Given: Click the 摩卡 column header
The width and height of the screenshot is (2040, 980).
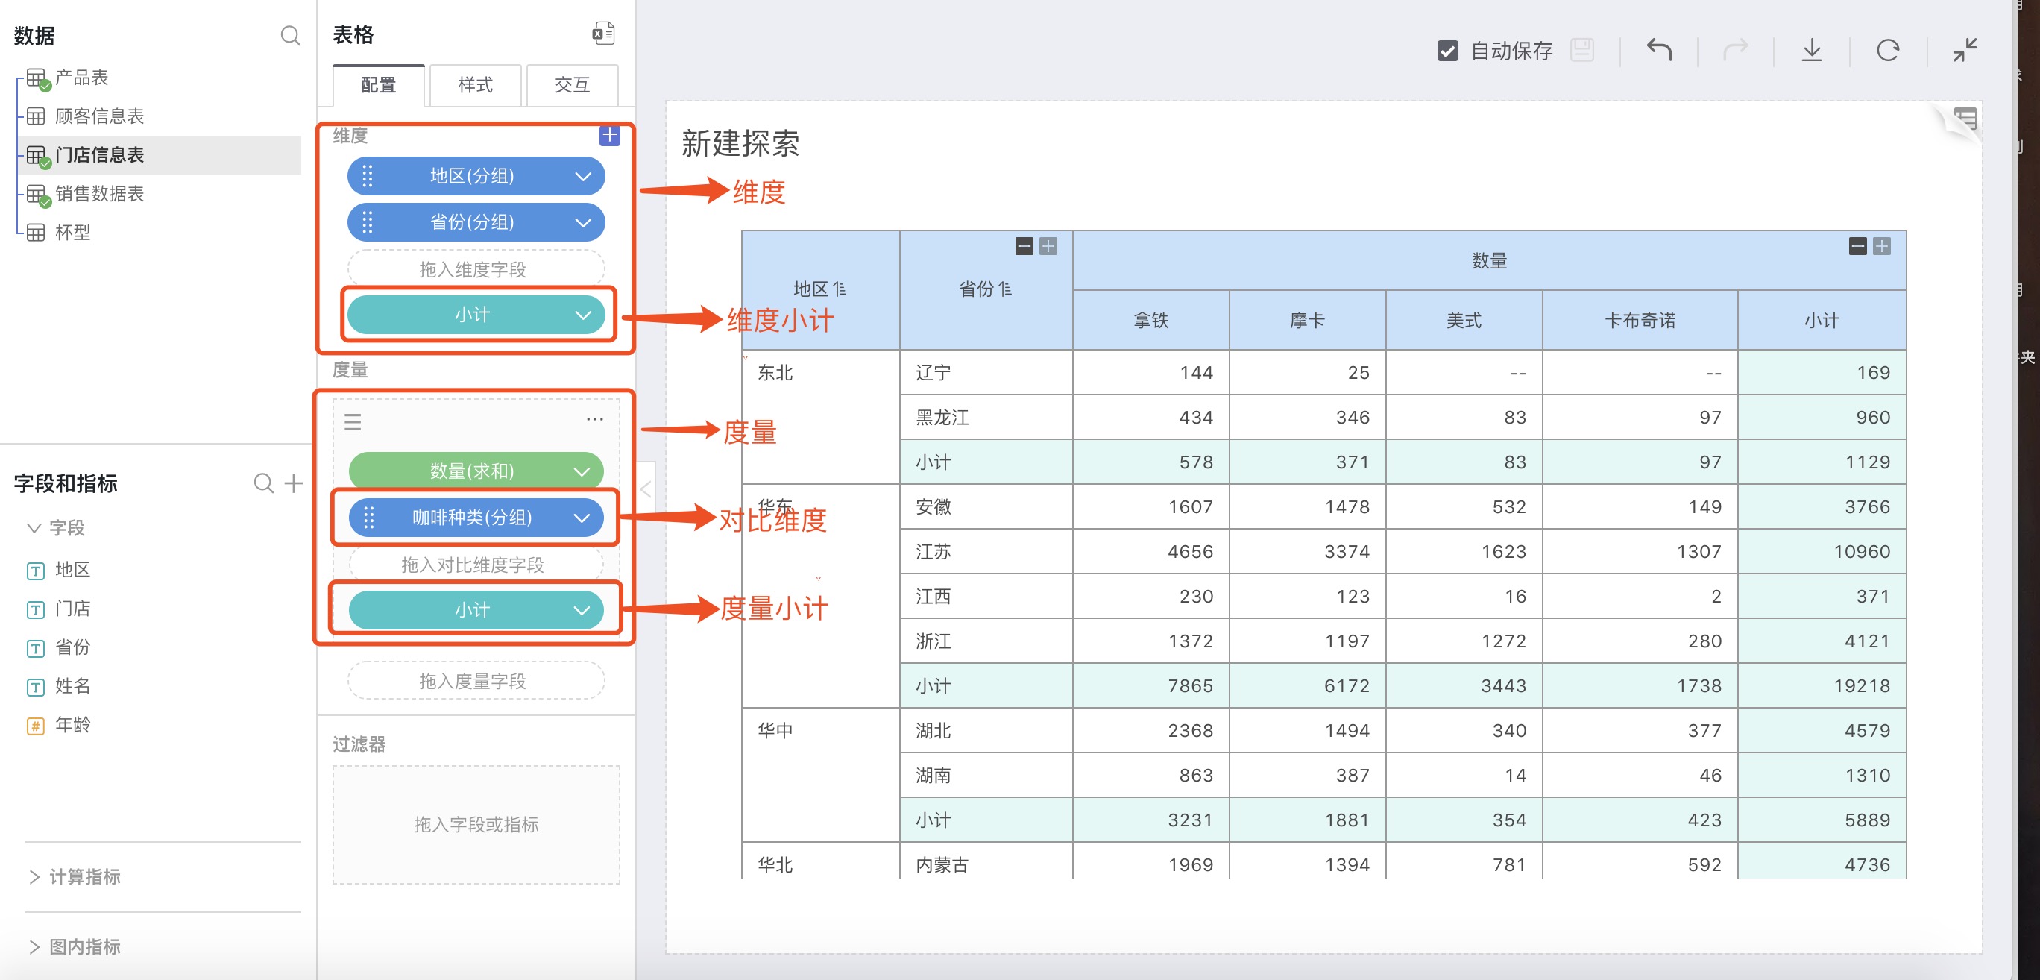Looking at the screenshot, I should click(1308, 320).
